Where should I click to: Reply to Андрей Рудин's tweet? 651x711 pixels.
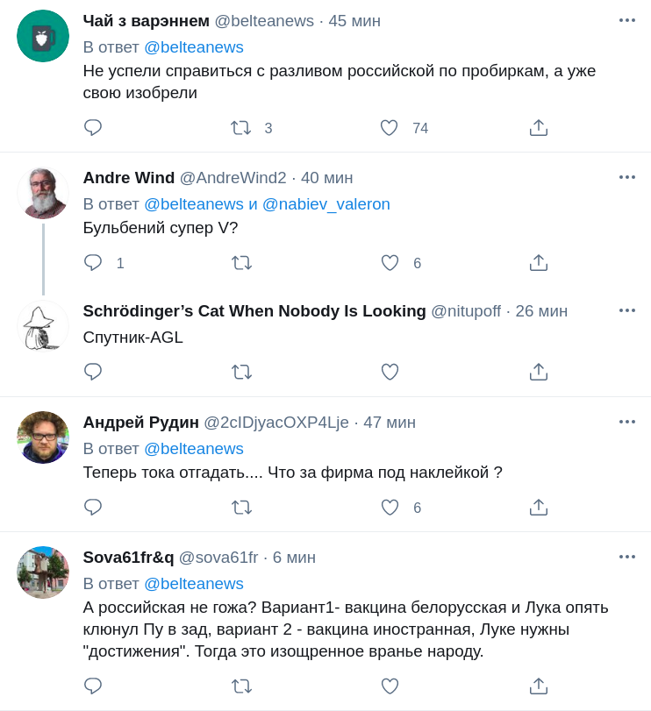[93, 508]
